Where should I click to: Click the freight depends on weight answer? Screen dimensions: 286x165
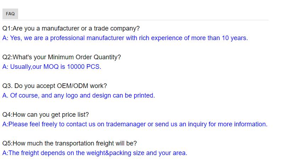point(95,153)
